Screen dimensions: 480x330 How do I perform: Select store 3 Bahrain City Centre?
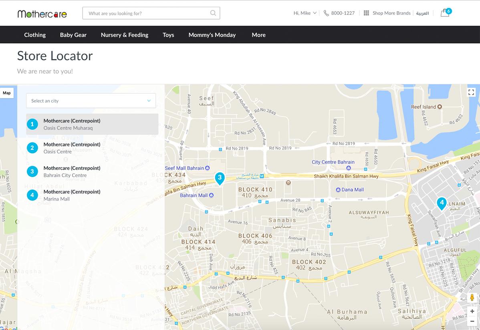tap(92, 171)
